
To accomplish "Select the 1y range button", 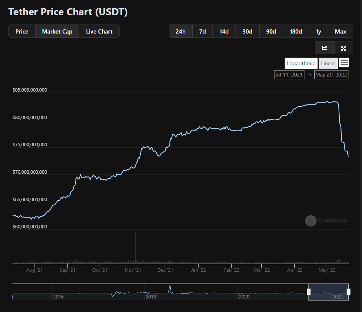I will tap(318, 31).
